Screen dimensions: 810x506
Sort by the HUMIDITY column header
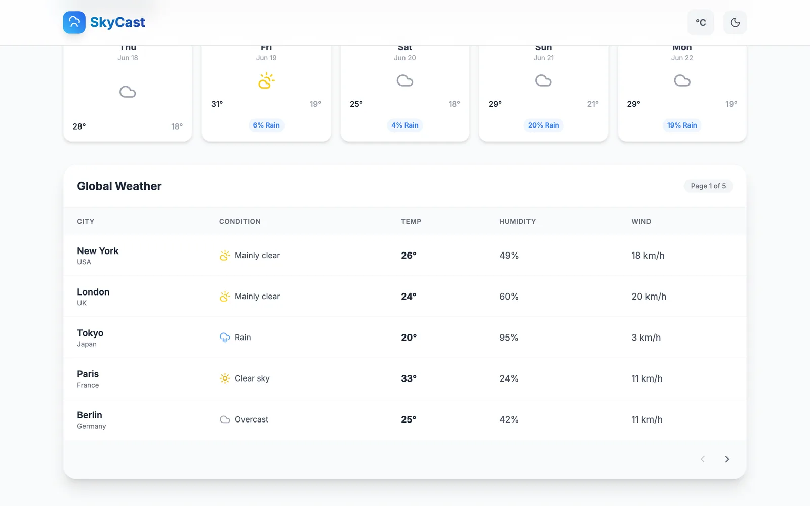click(517, 221)
